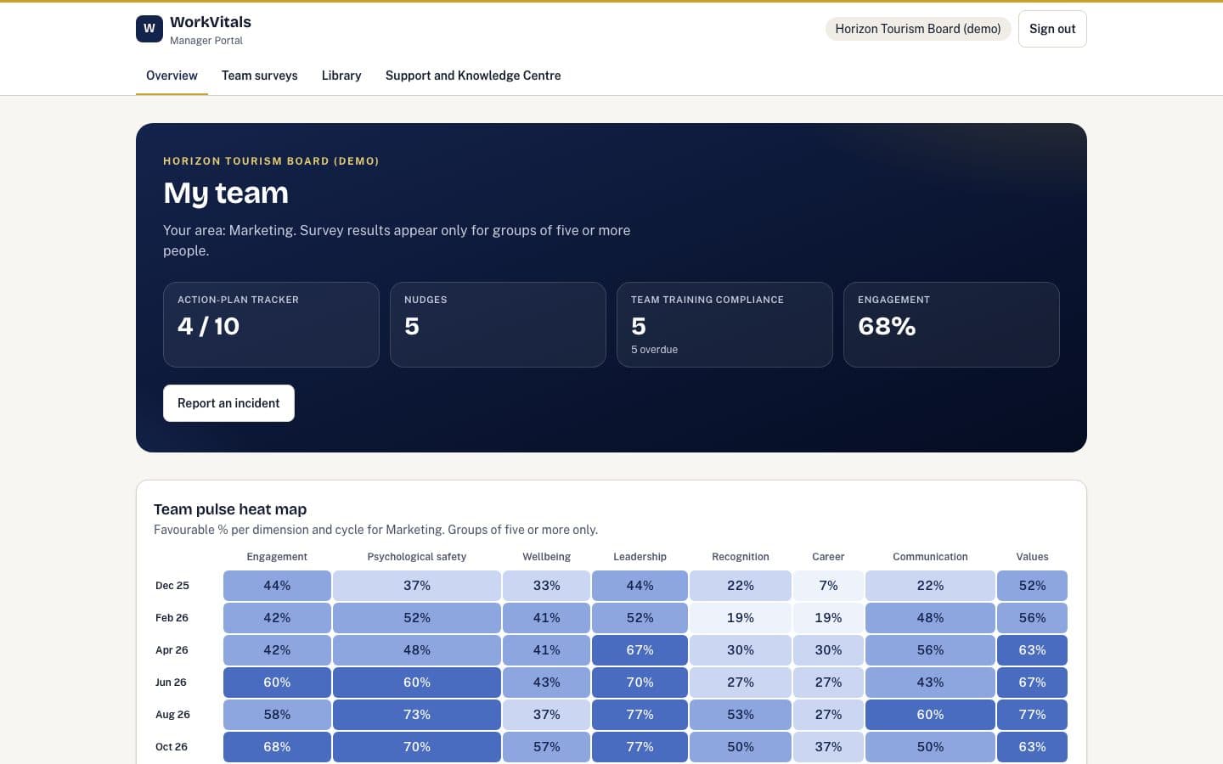Click the Aug 26 Recognition 53% cell

[x=741, y=715]
